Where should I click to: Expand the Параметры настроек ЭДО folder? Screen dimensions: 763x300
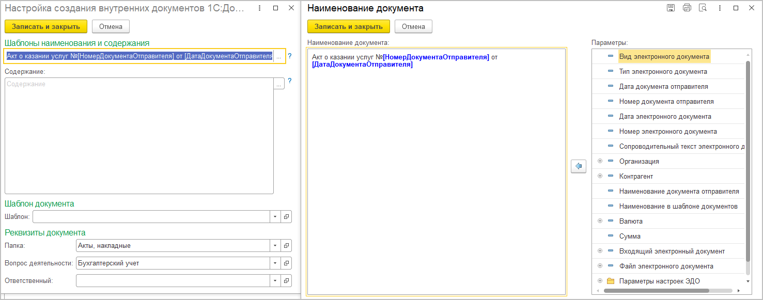(600, 281)
